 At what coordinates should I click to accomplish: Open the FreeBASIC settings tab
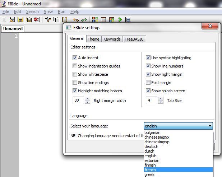(134, 39)
